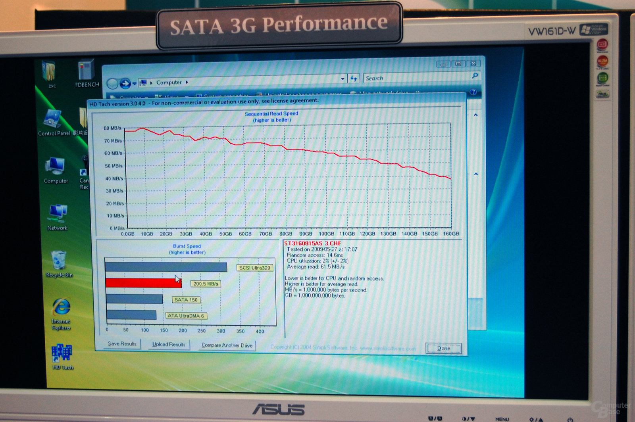Click the SCSI Ultra320 label
Image resolution: width=635 pixels, height=422 pixels.
point(254,268)
